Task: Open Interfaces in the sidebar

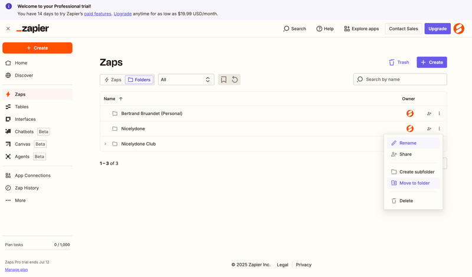Action: [37, 119]
